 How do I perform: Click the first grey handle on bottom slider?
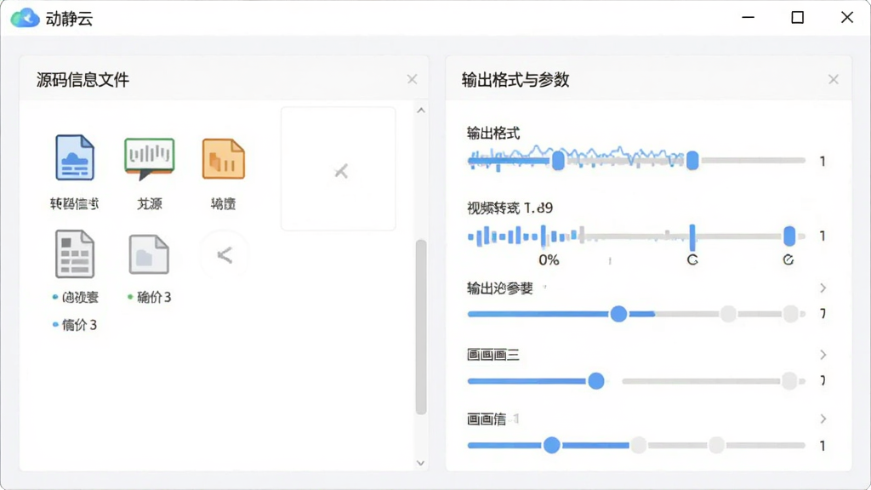pos(639,445)
